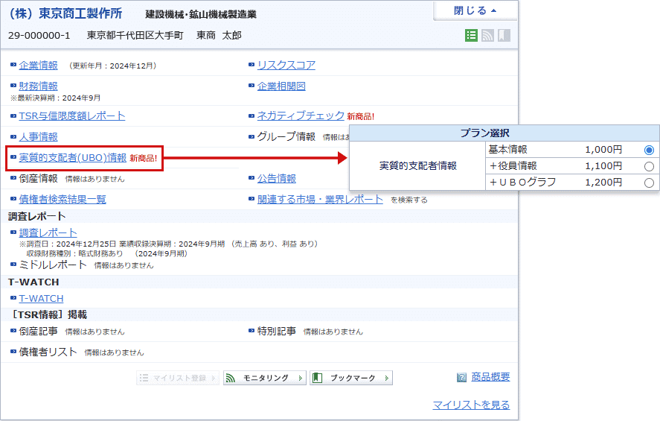This screenshot has height=421, width=660.
Task: Click the [TSR情報] 掲載 section heading
Action: pos(48,314)
